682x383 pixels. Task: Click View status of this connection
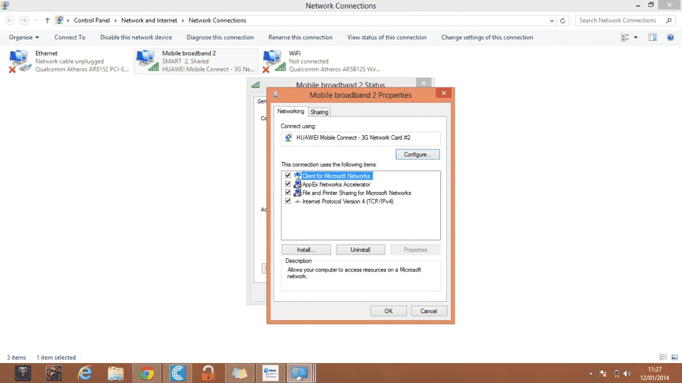point(387,38)
